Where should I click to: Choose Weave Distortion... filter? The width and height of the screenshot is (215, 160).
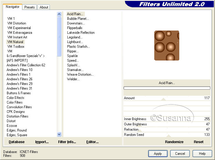80,74
